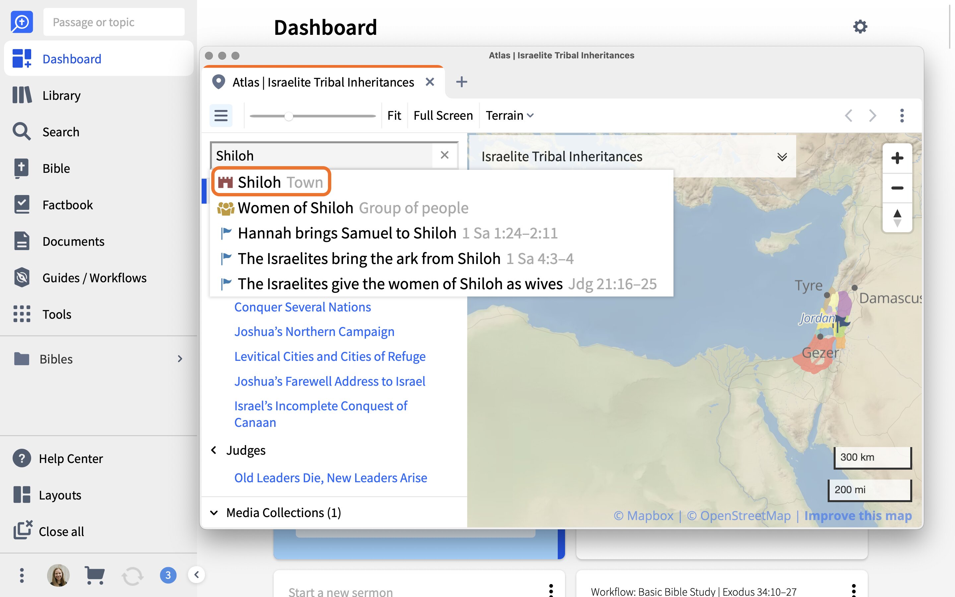Open Israel's Incomplete Conquest of Canaan

pos(321,414)
